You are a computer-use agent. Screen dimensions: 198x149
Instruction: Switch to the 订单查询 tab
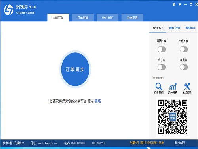point(83,17)
